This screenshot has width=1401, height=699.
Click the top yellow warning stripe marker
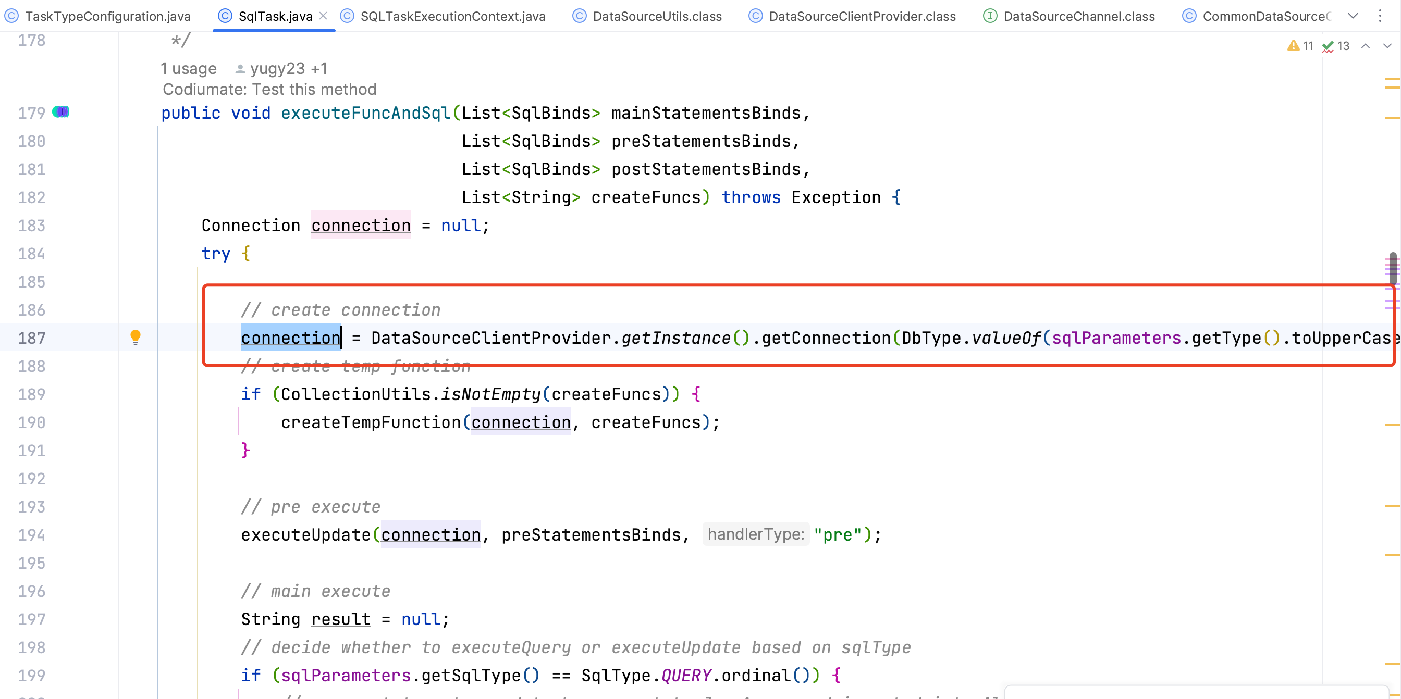tap(1391, 80)
